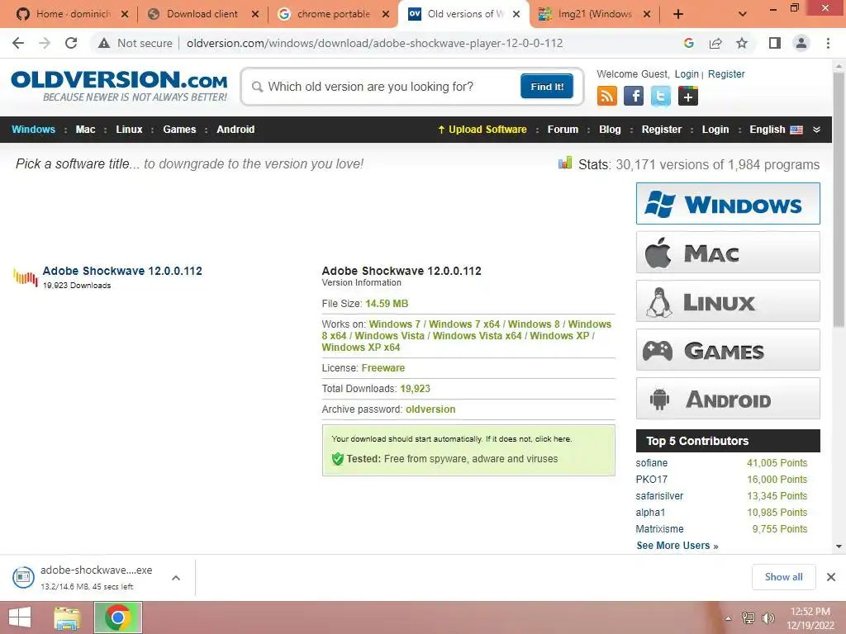This screenshot has height=634, width=846.
Task: Click the Login link near Welcome Guest
Action: point(687,73)
